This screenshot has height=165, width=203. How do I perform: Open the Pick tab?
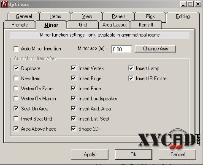[150, 16]
